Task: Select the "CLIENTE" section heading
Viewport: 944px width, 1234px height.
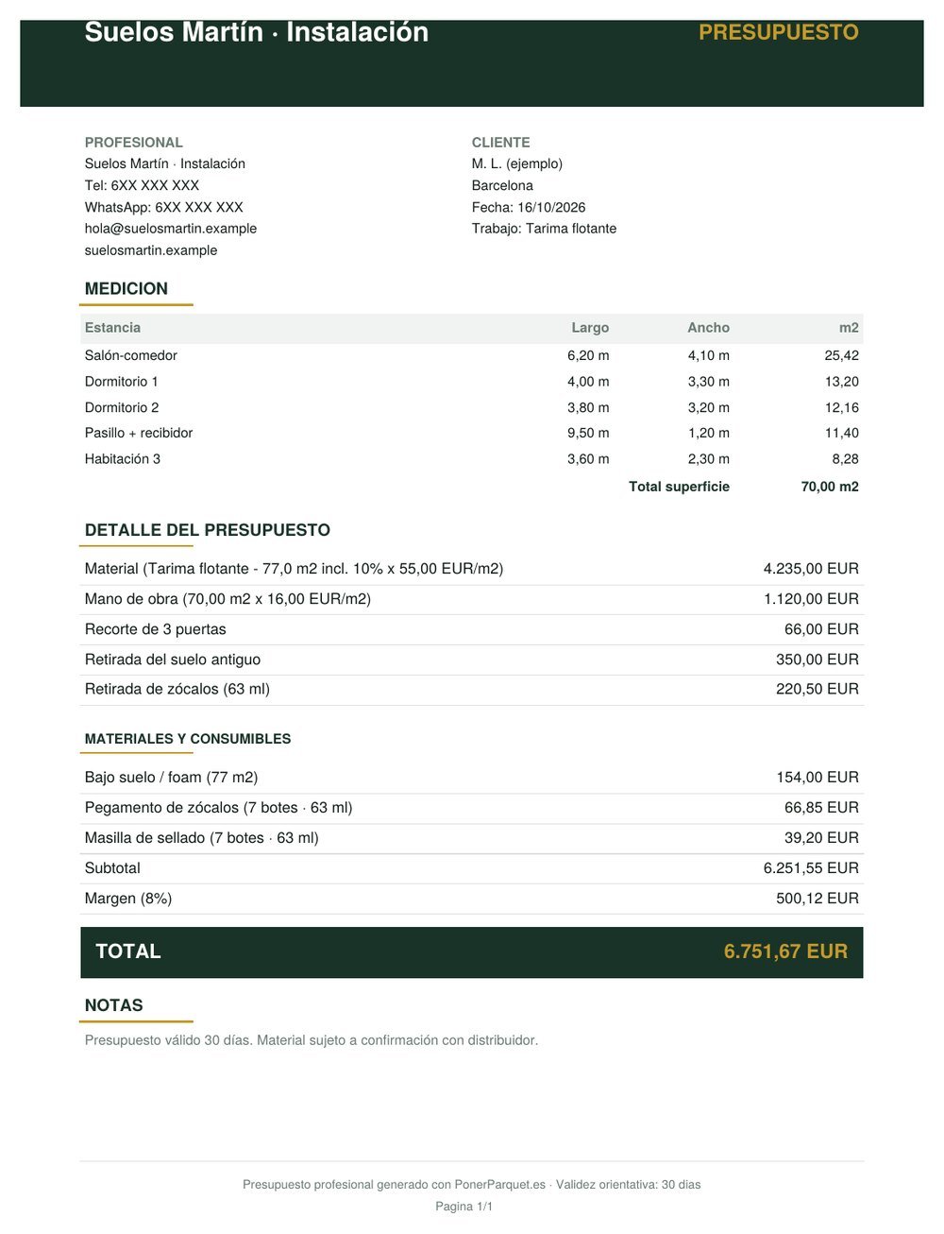Action: (x=501, y=143)
